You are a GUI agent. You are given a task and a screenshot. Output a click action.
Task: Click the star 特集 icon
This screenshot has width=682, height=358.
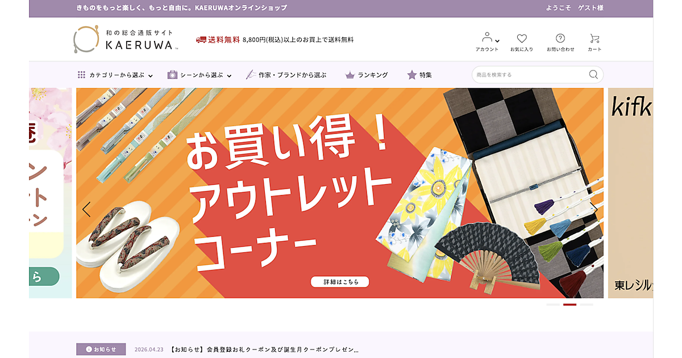pyautogui.click(x=412, y=75)
